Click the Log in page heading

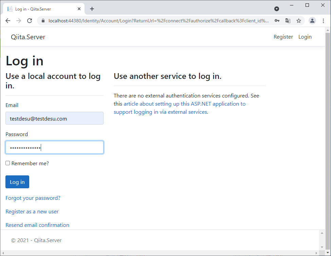[x=24, y=61]
